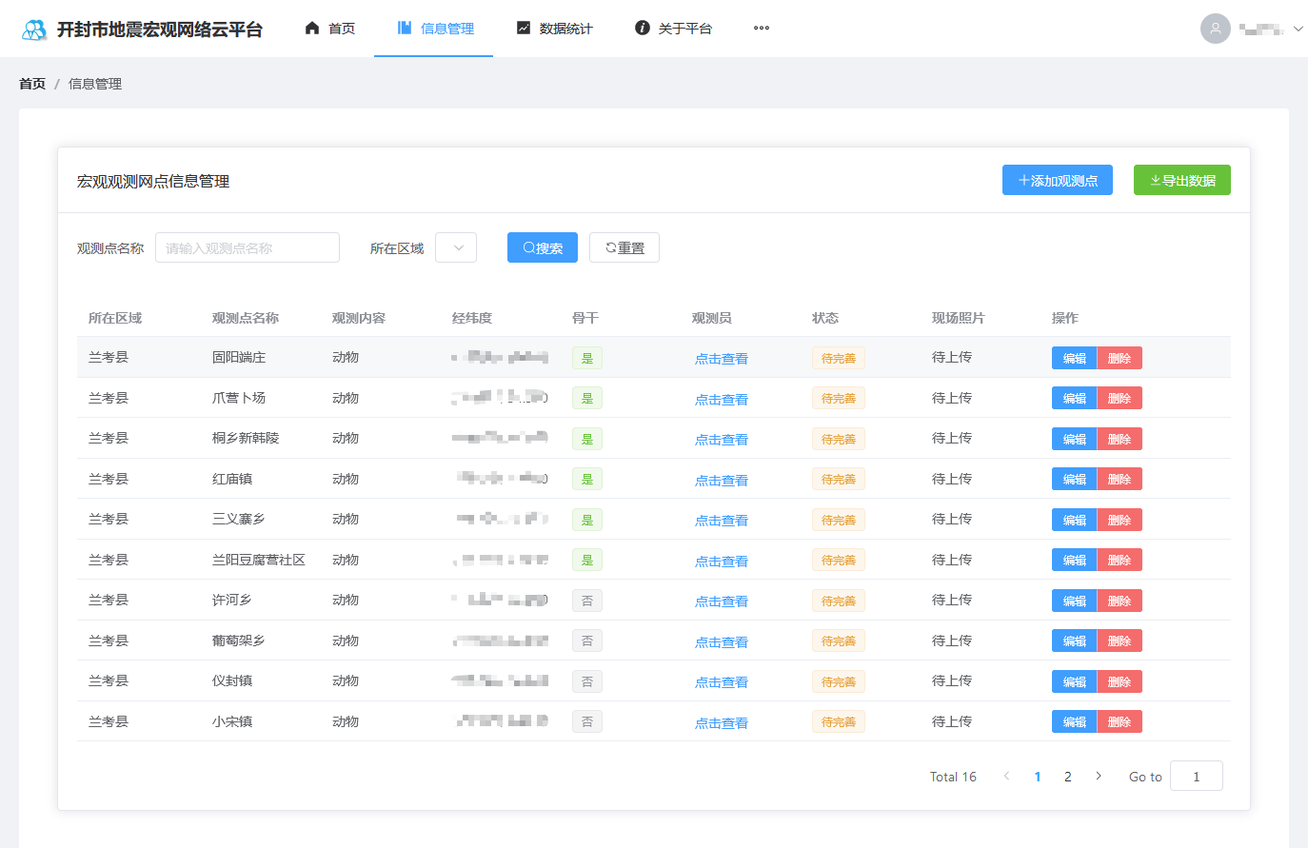
Task: Go to next page arrow
Action: (x=1099, y=777)
